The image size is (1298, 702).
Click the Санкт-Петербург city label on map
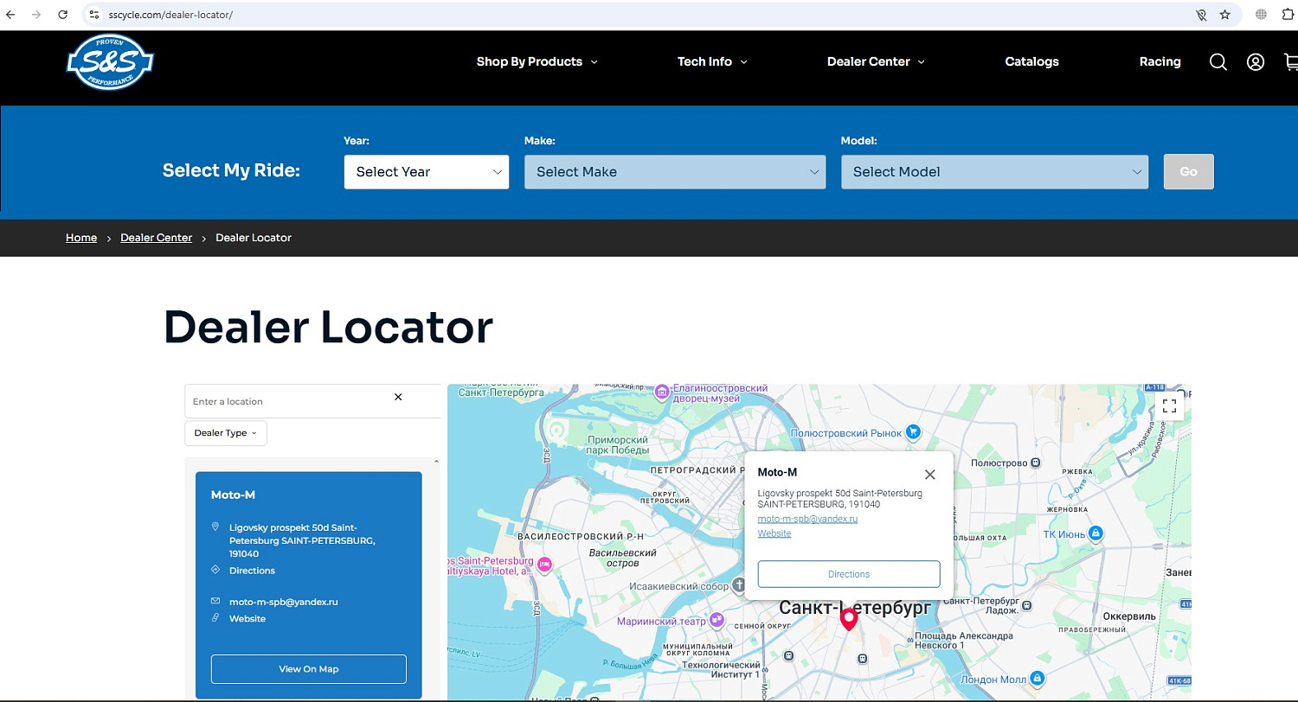click(x=855, y=607)
